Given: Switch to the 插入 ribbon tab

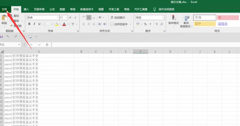Looking at the screenshot, I should (x=26, y=9).
